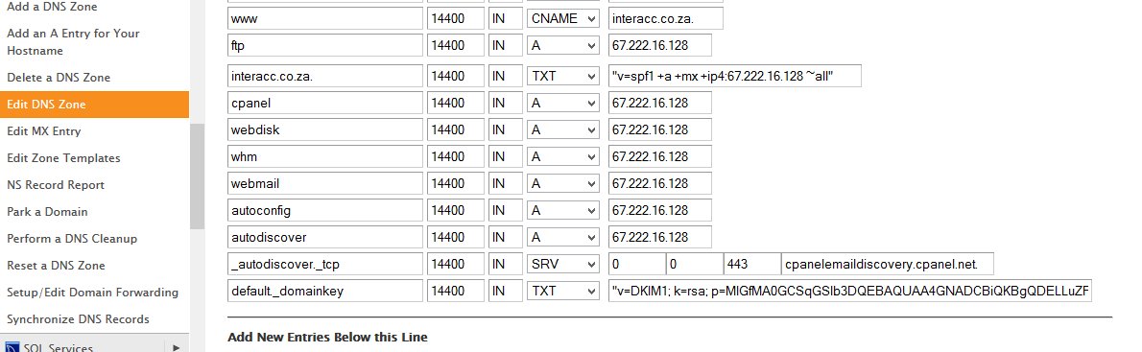Click the sidebar vertical scrollbar thumb
Image resolution: width=1142 pixels, height=352 pixels.
coord(197,176)
